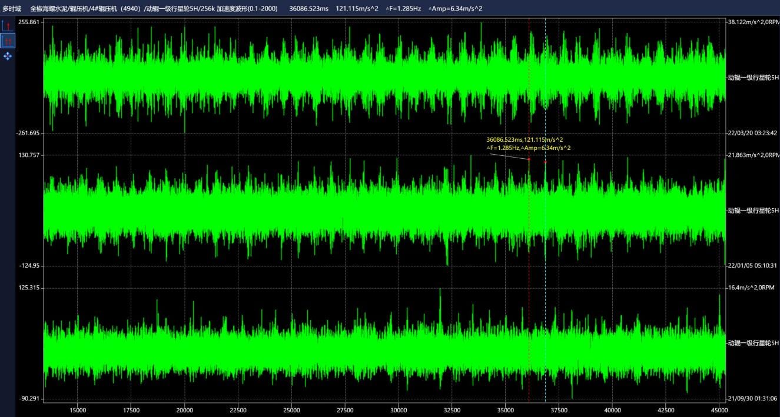Click the 255.861 y-axis maximum label

click(29, 22)
